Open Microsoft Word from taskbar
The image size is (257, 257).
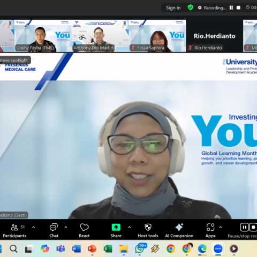[77, 248]
